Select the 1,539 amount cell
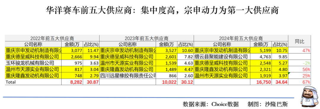The height and width of the screenshot is (109, 320). click(x=167, y=63)
